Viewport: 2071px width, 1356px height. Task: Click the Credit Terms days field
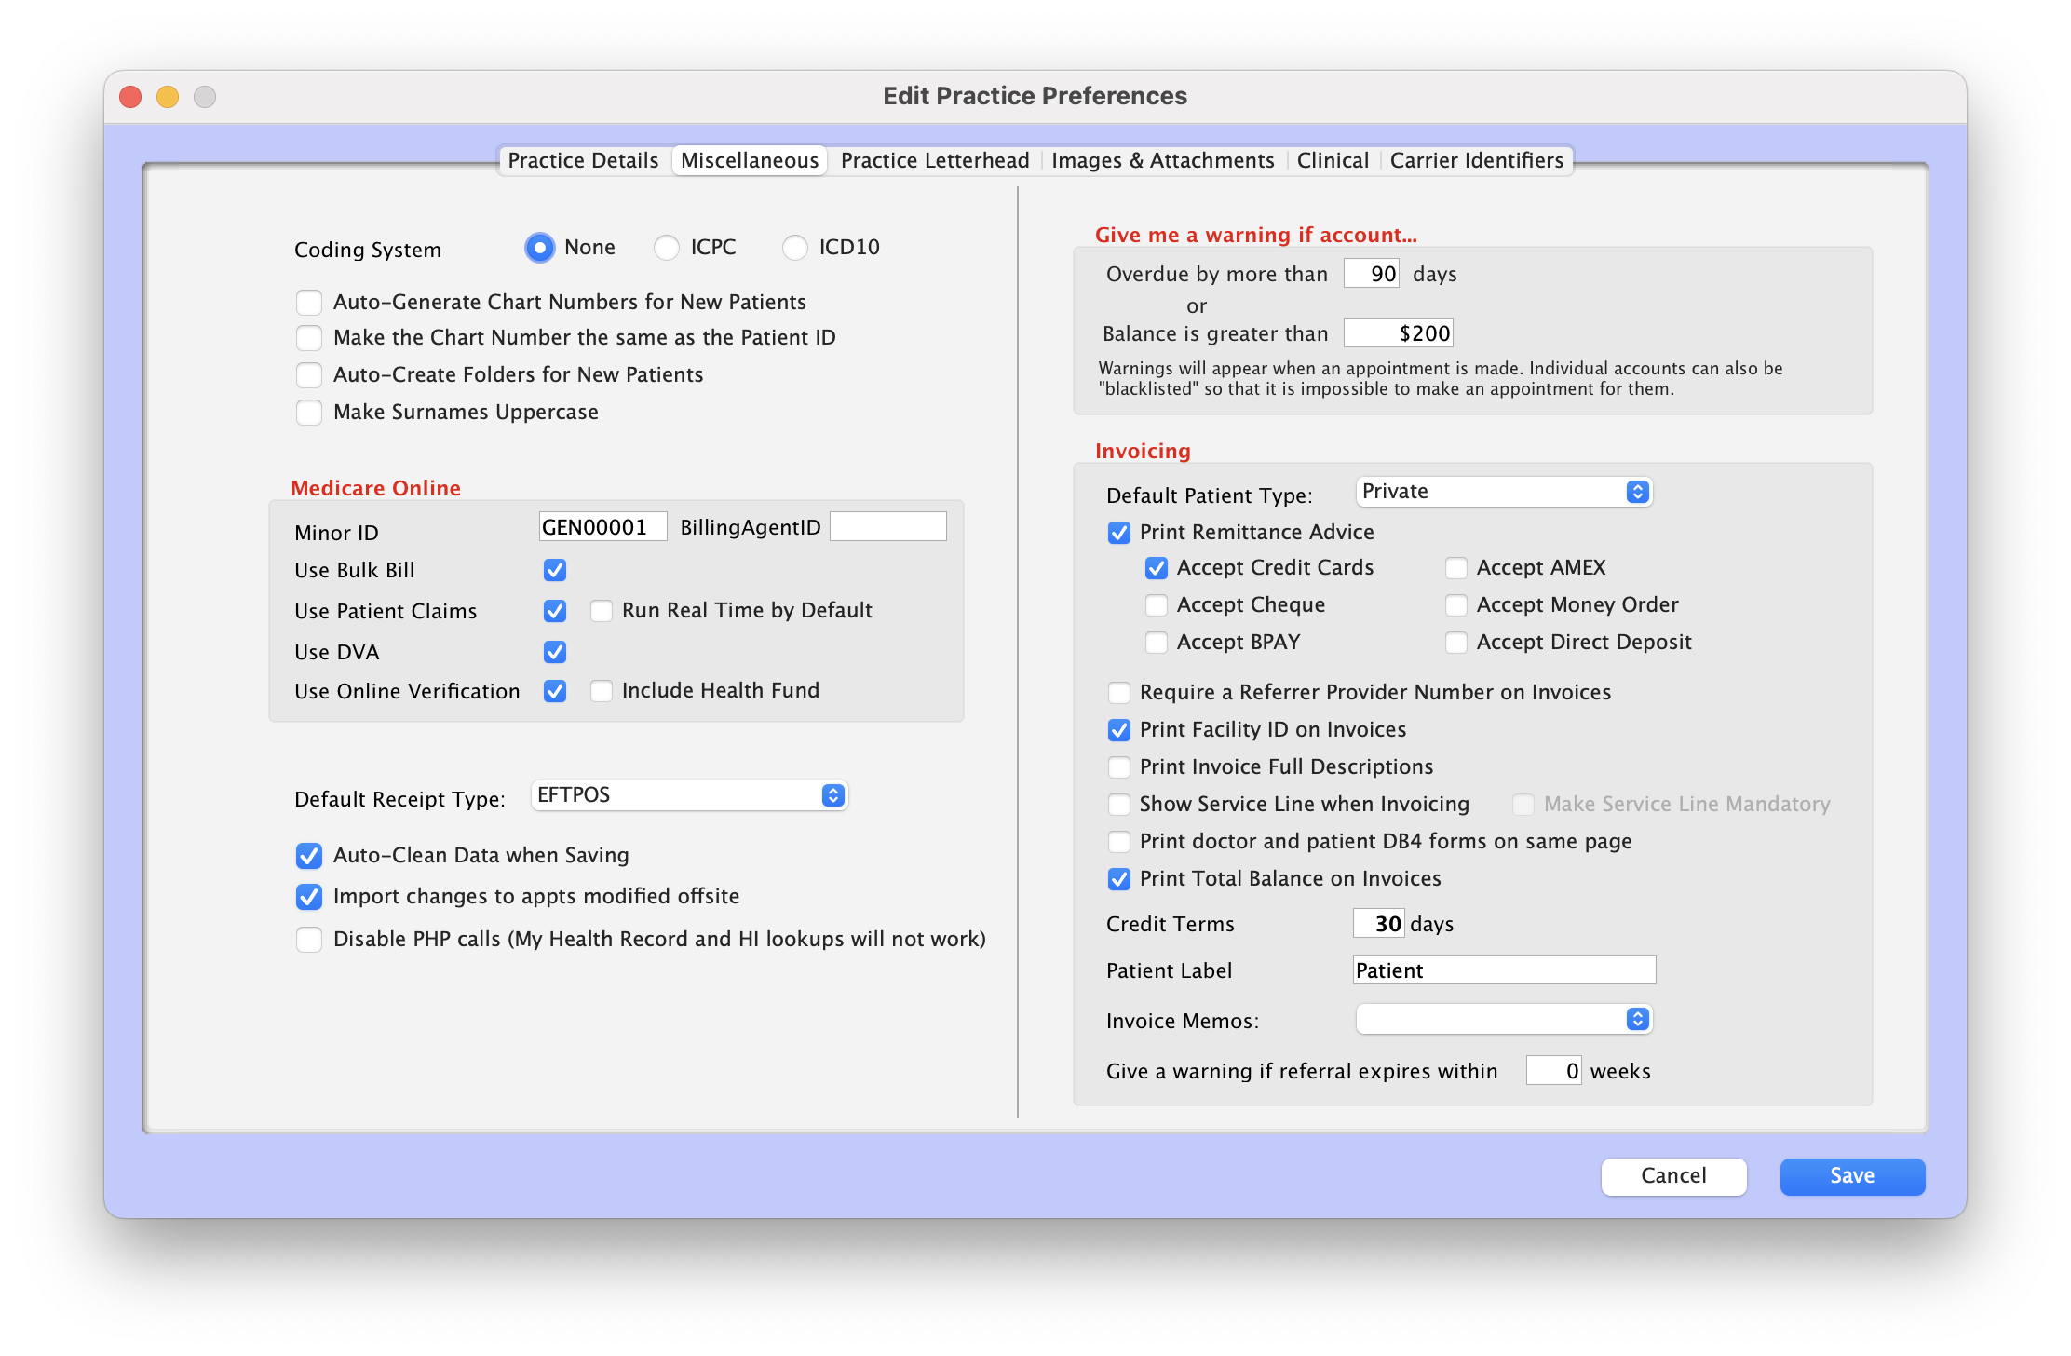[x=1378, y=924]
